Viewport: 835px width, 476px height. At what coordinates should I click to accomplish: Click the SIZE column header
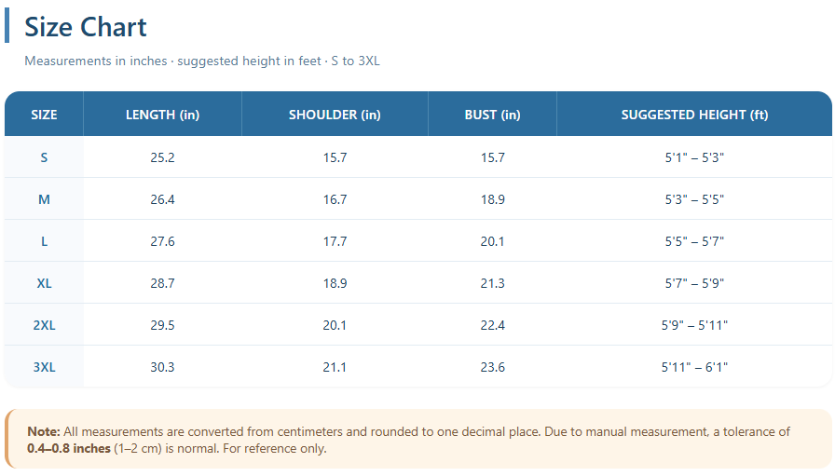(x=44, y=115)
